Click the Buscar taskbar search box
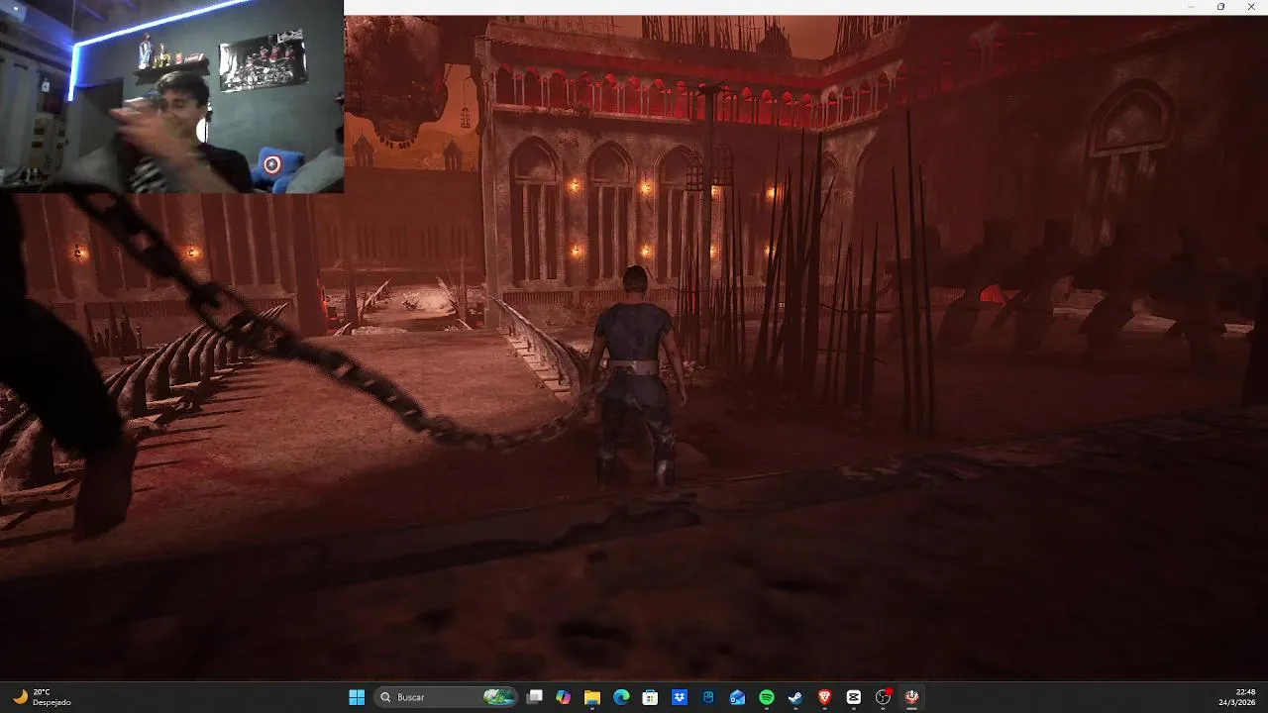The height and width of the screenshot is (713, 1268). [x=448, y=697]
